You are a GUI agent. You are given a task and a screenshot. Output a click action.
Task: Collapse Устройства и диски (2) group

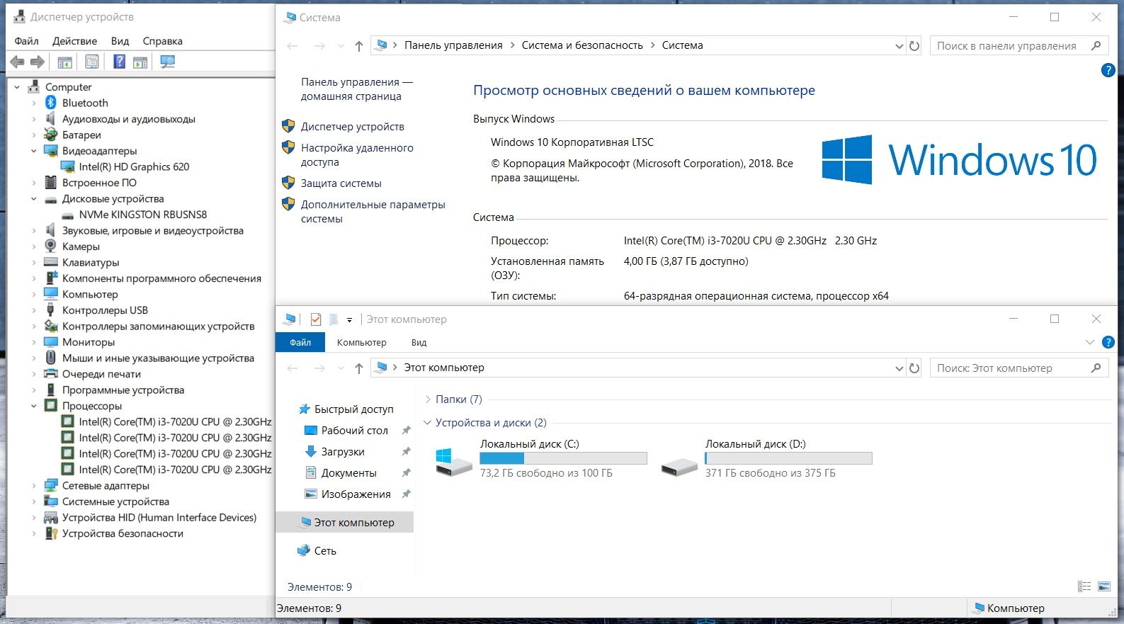[428, 423]
